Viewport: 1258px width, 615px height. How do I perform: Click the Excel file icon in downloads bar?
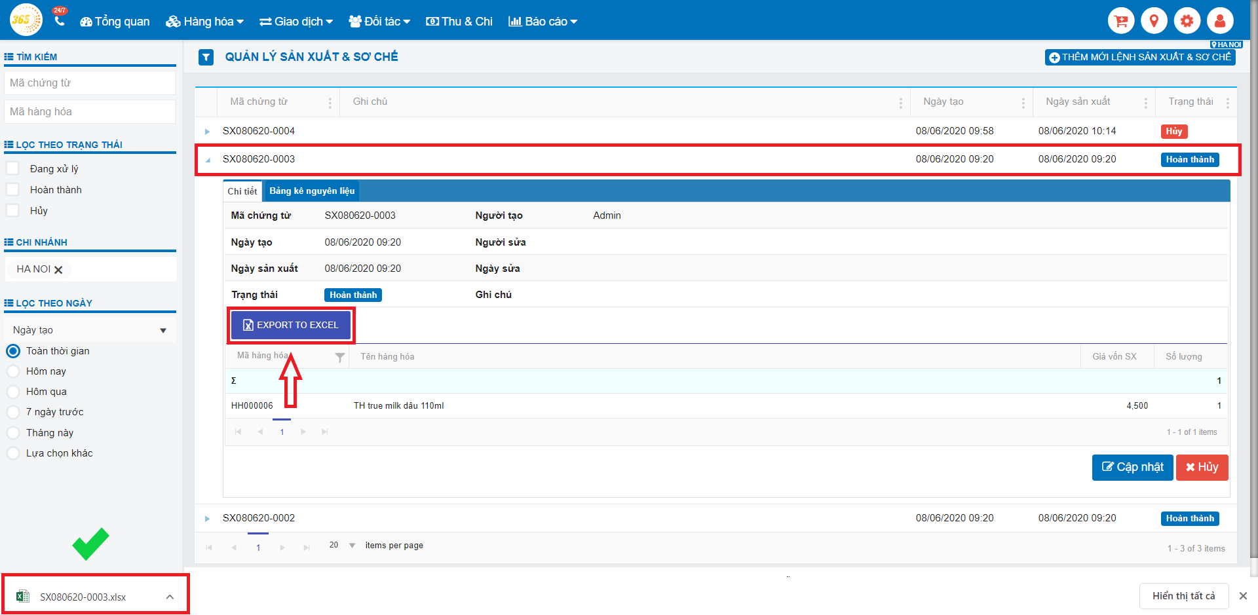click(x=23, y=596)
